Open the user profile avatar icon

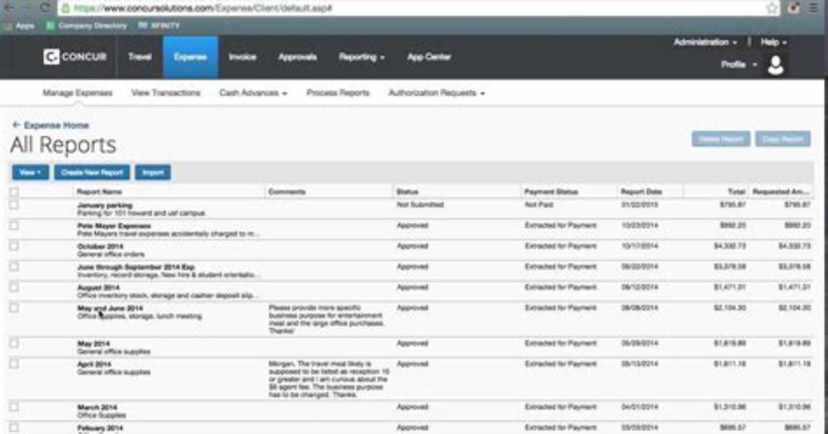775,66
